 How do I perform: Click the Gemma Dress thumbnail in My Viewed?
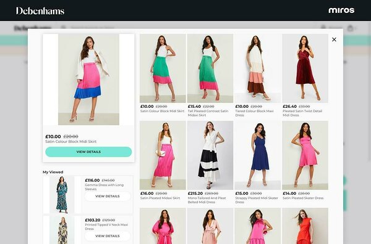pos(62,195)
